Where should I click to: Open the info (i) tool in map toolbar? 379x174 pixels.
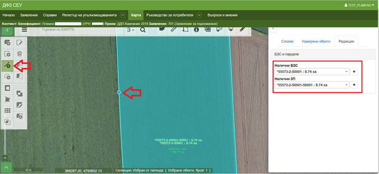196,30
